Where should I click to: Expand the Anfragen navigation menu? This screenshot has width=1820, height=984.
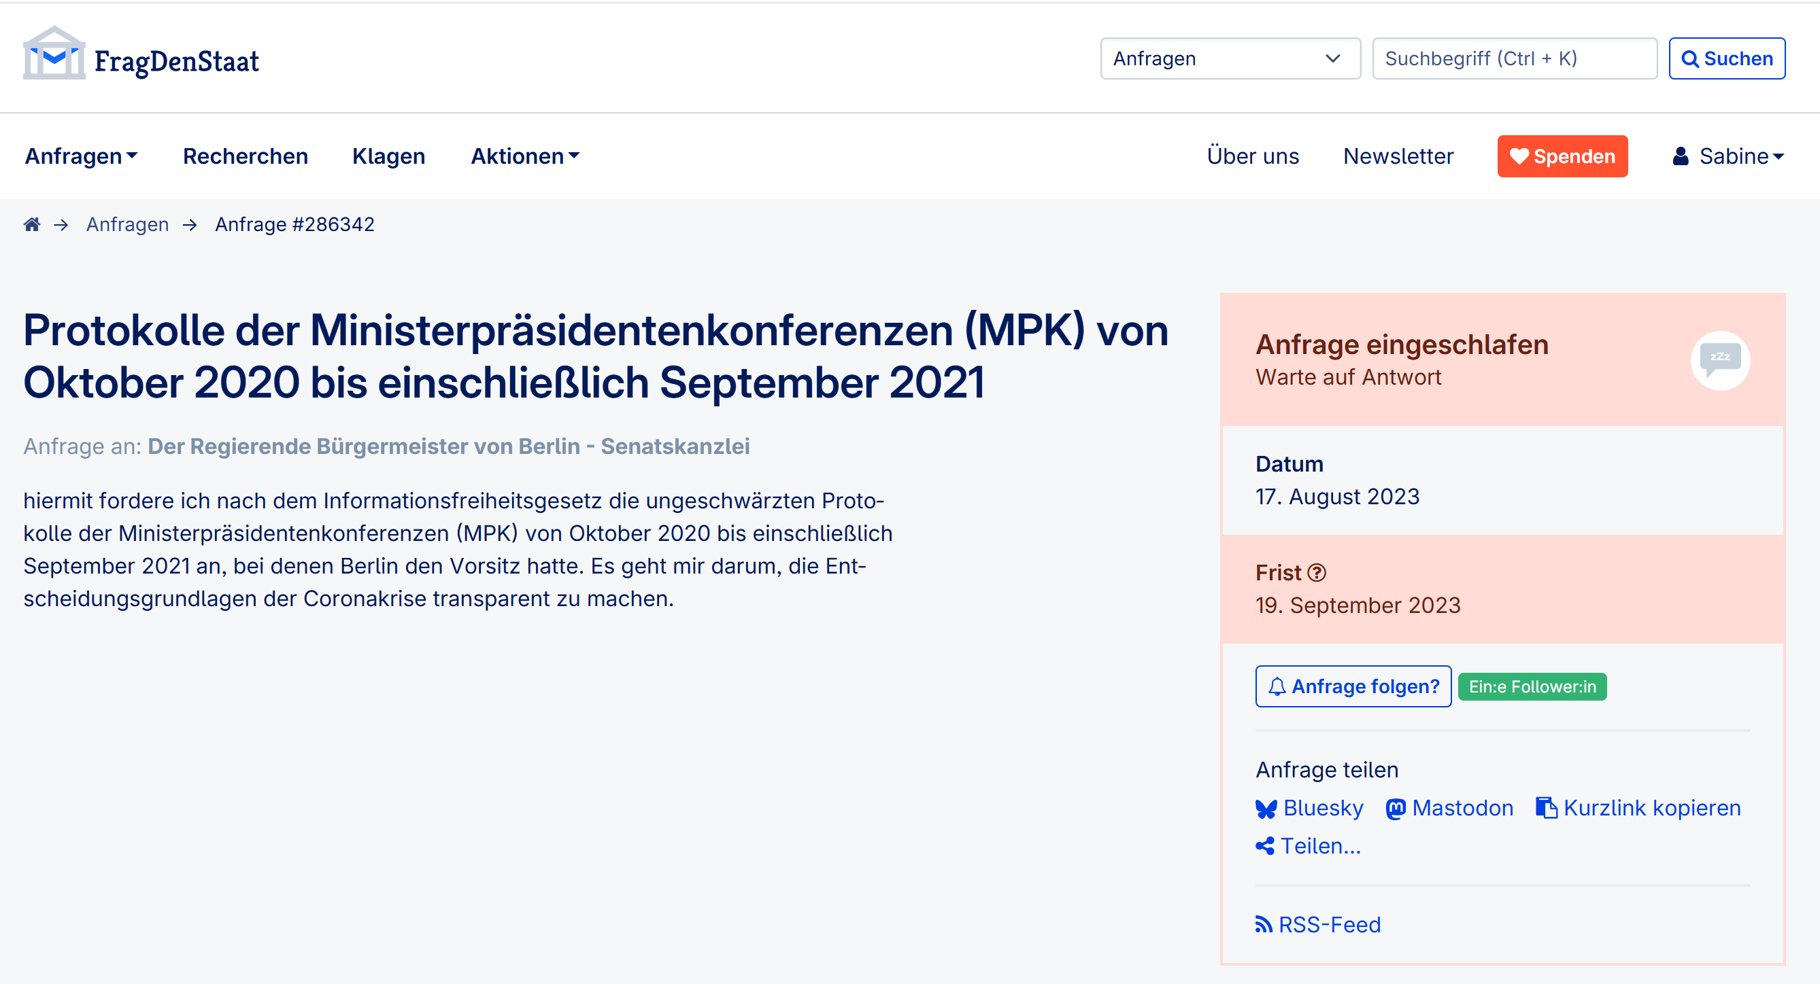pos(81,156)
